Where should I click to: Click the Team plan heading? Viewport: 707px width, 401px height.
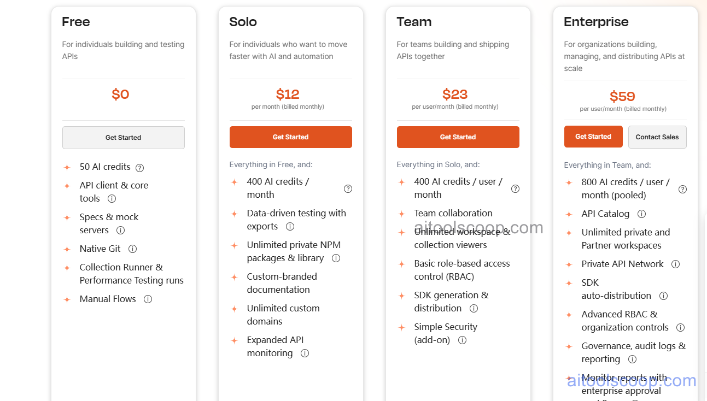414,22
